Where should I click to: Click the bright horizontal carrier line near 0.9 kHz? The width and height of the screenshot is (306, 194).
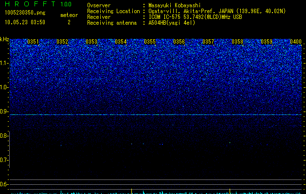click(156, 115)
